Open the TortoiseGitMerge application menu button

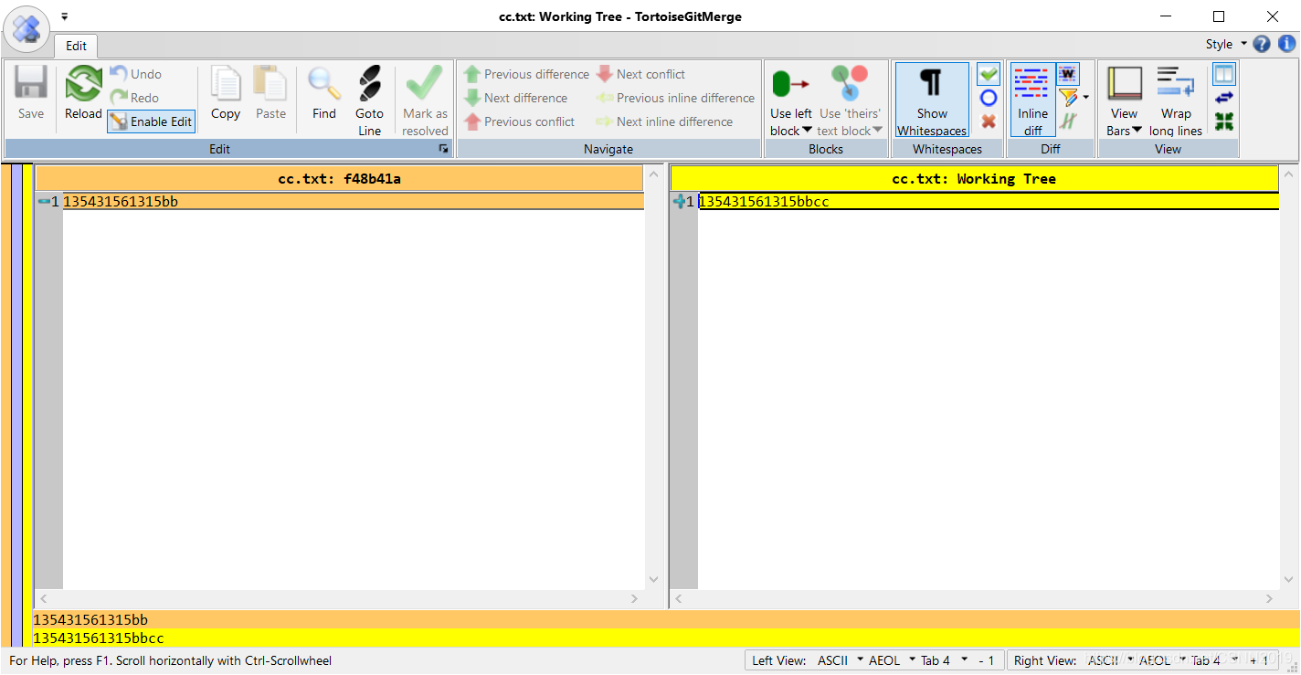[x=26, y=27]
